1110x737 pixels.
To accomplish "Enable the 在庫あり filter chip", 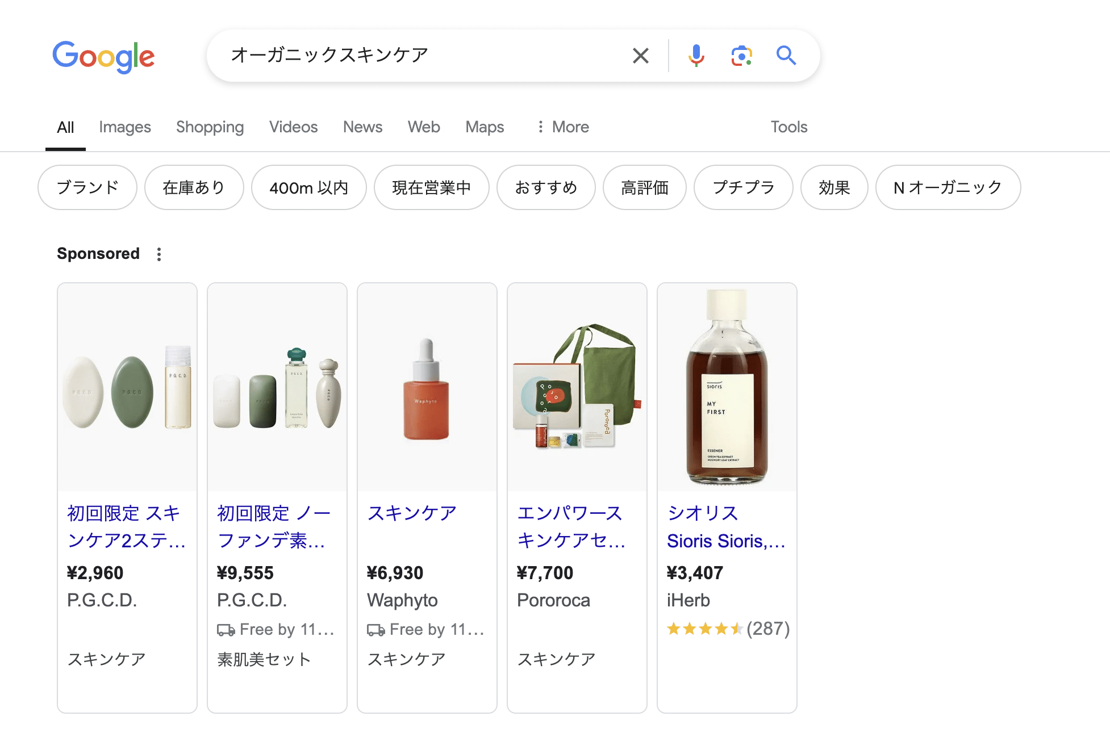I will tap(194, 187).
